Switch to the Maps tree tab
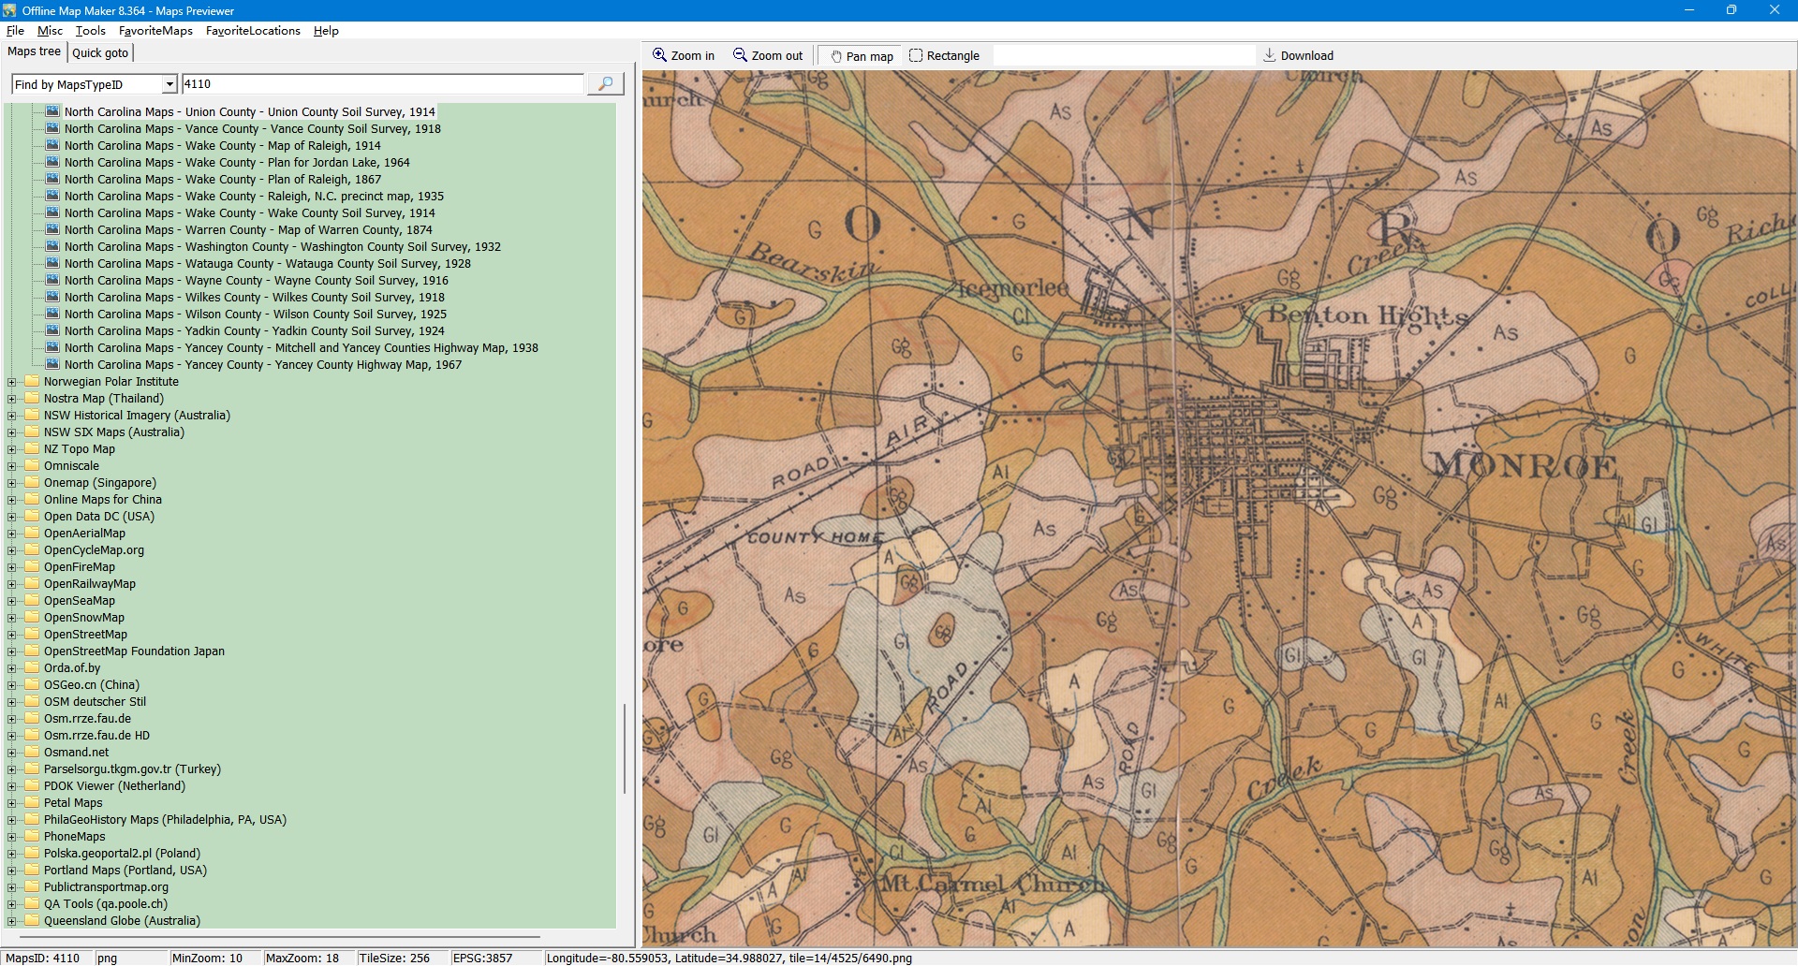This screenshot has width=1798, height=966. pyautogui.click(x=34, y=51)
